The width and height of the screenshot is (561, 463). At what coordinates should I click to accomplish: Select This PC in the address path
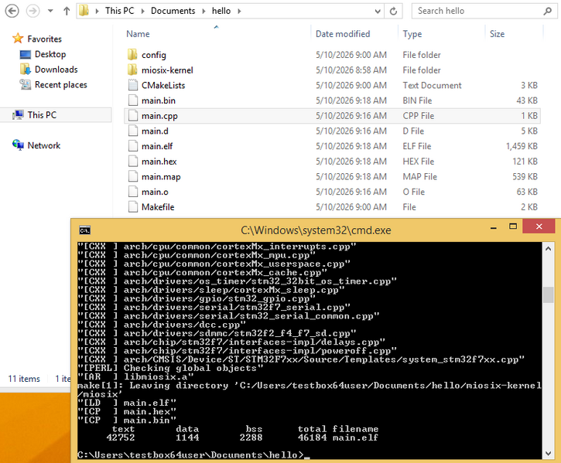pyautogui.click(x=119, y=11)
